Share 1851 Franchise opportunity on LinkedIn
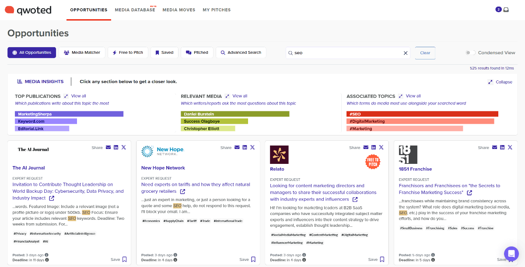Viewport: 525px width, 267px height. click(502, 148)
